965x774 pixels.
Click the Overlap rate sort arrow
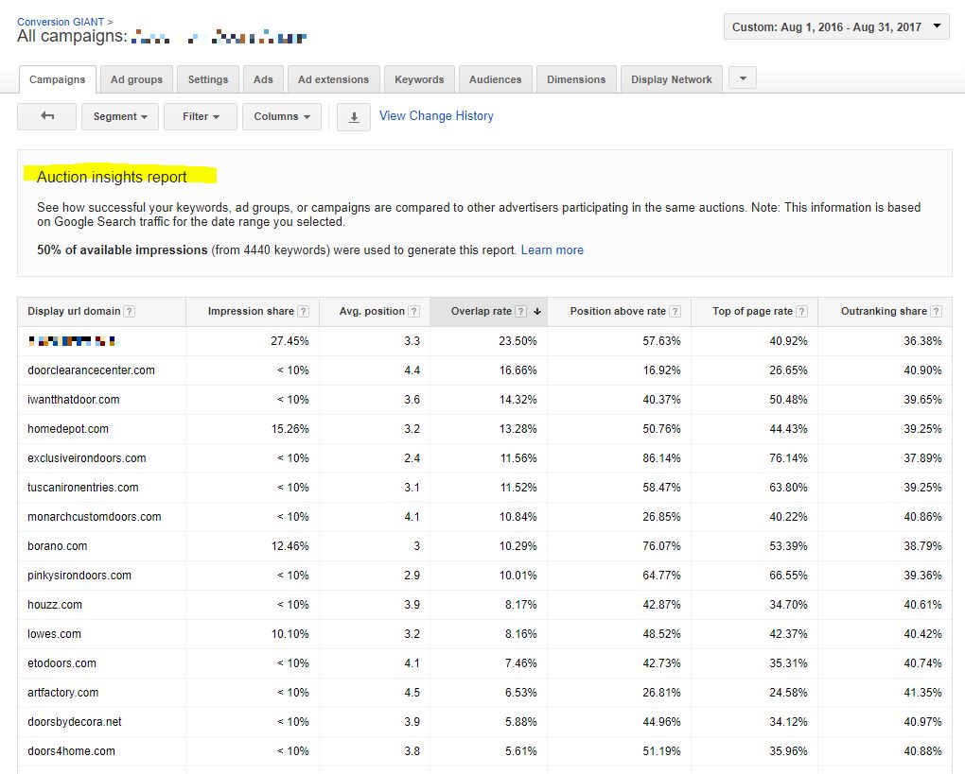click(537, 312)
